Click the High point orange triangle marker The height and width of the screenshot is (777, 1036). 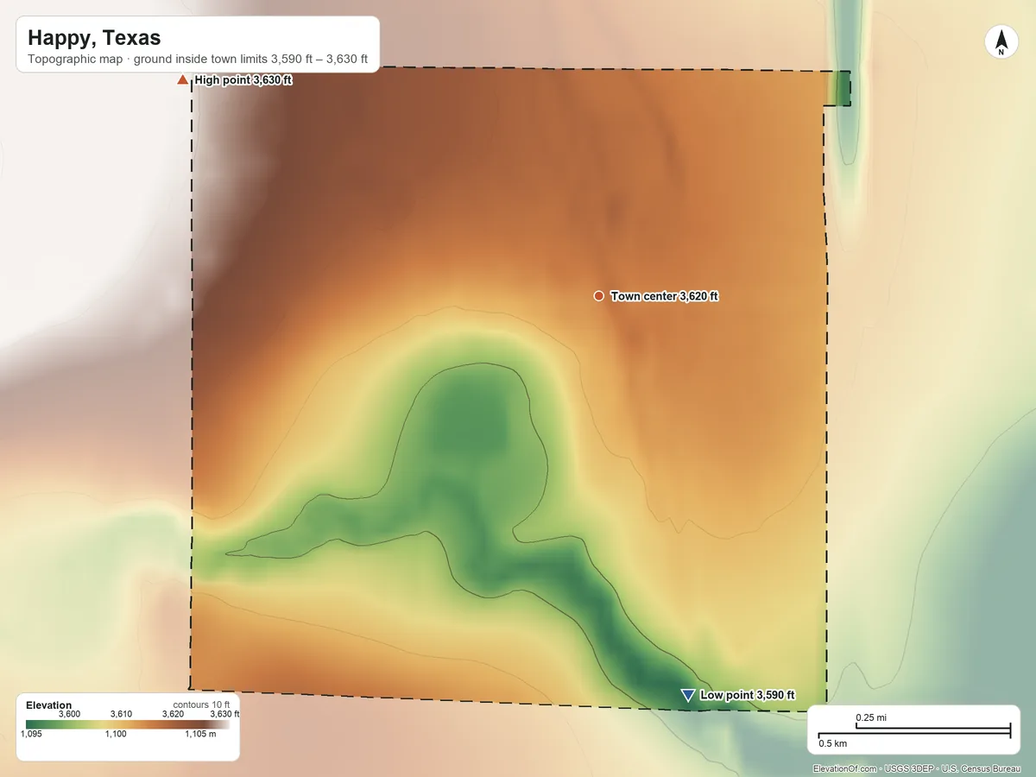(182, 80)
